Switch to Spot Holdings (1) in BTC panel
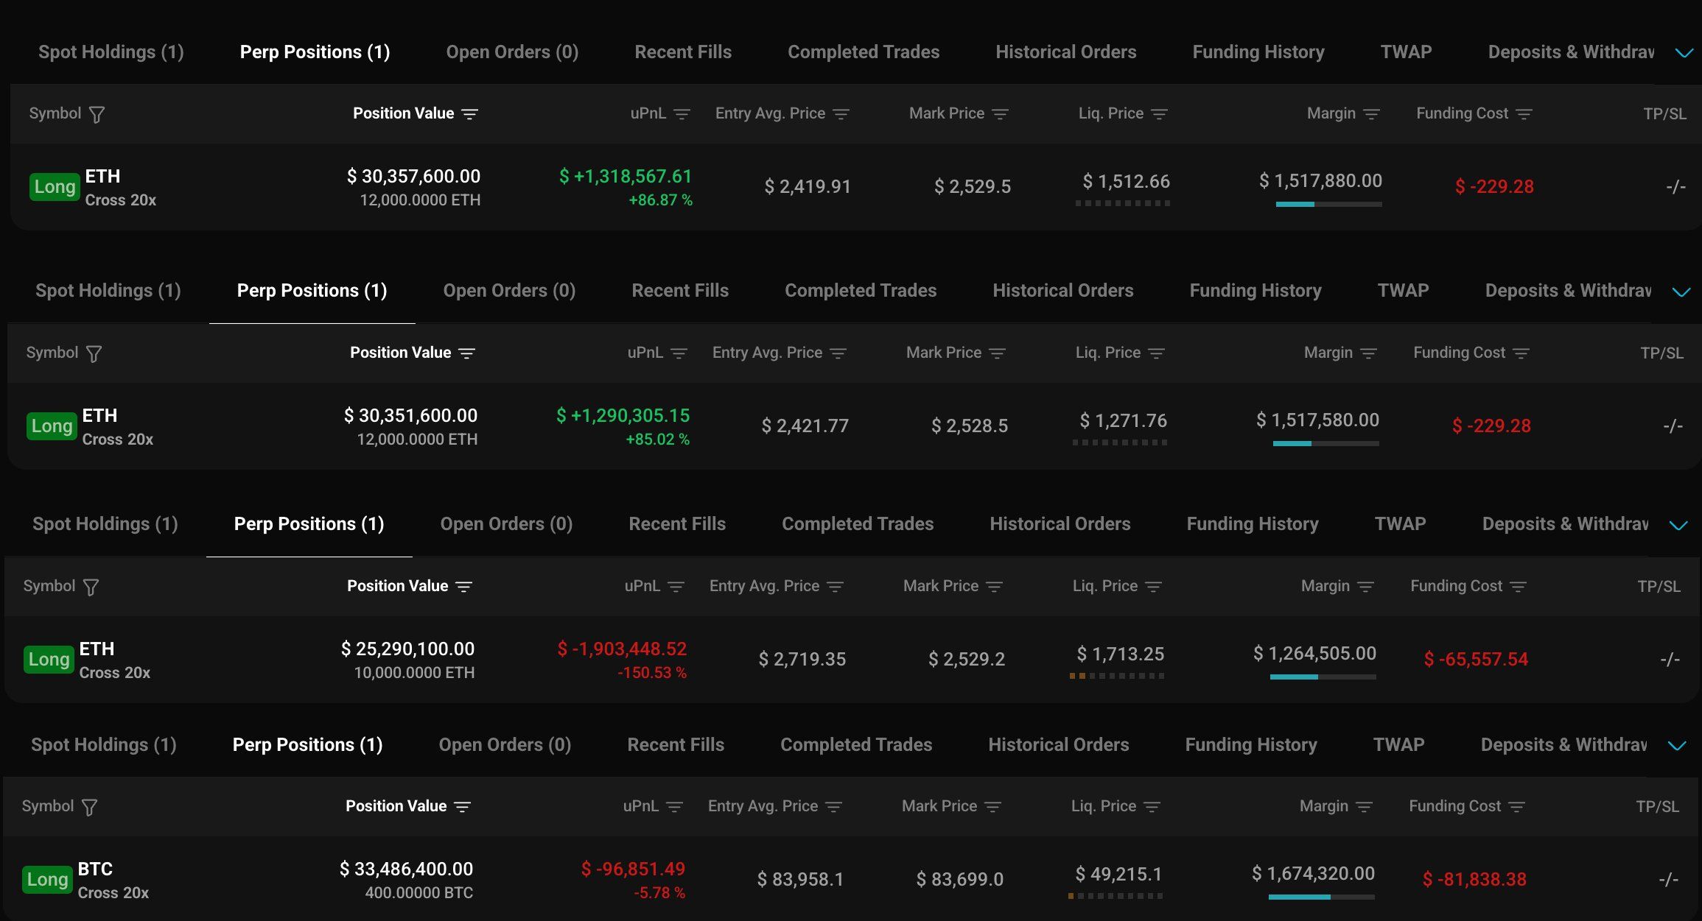This screenshot has height=921, width=1702. (x=104, y=745)
